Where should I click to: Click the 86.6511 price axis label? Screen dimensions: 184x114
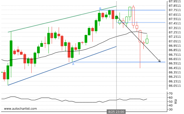click(x=175, y=59)
